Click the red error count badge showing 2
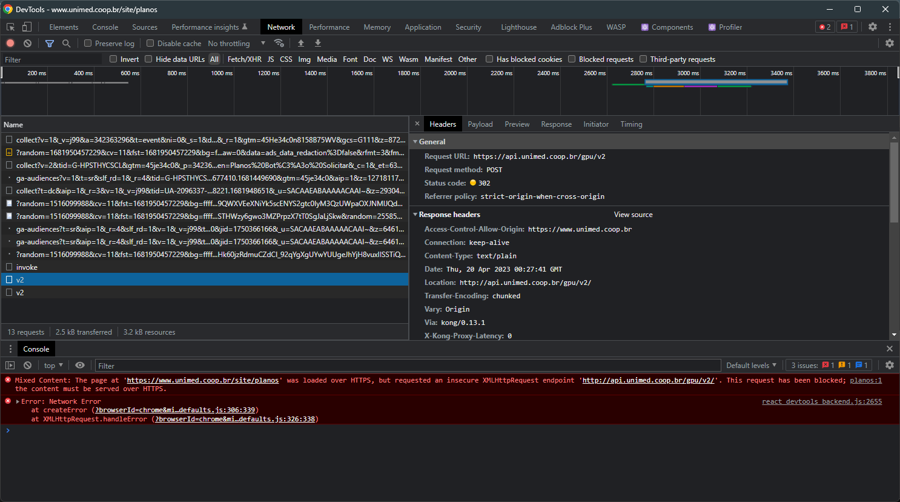Viewport: 900px width, 502px height. pyautogui.click(x=825, y=27)
